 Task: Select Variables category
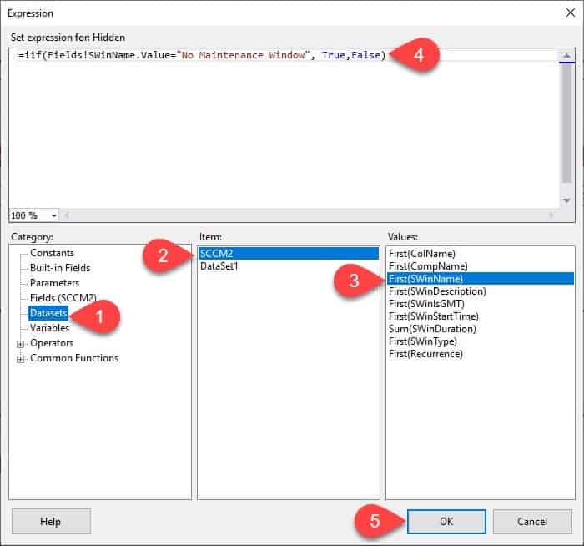point(49,328)
